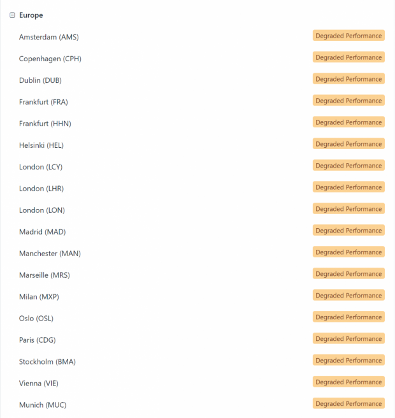This screenshot has width=395, height=418.
Task: Click the London (LHR) location
Action: coord(41,189)
